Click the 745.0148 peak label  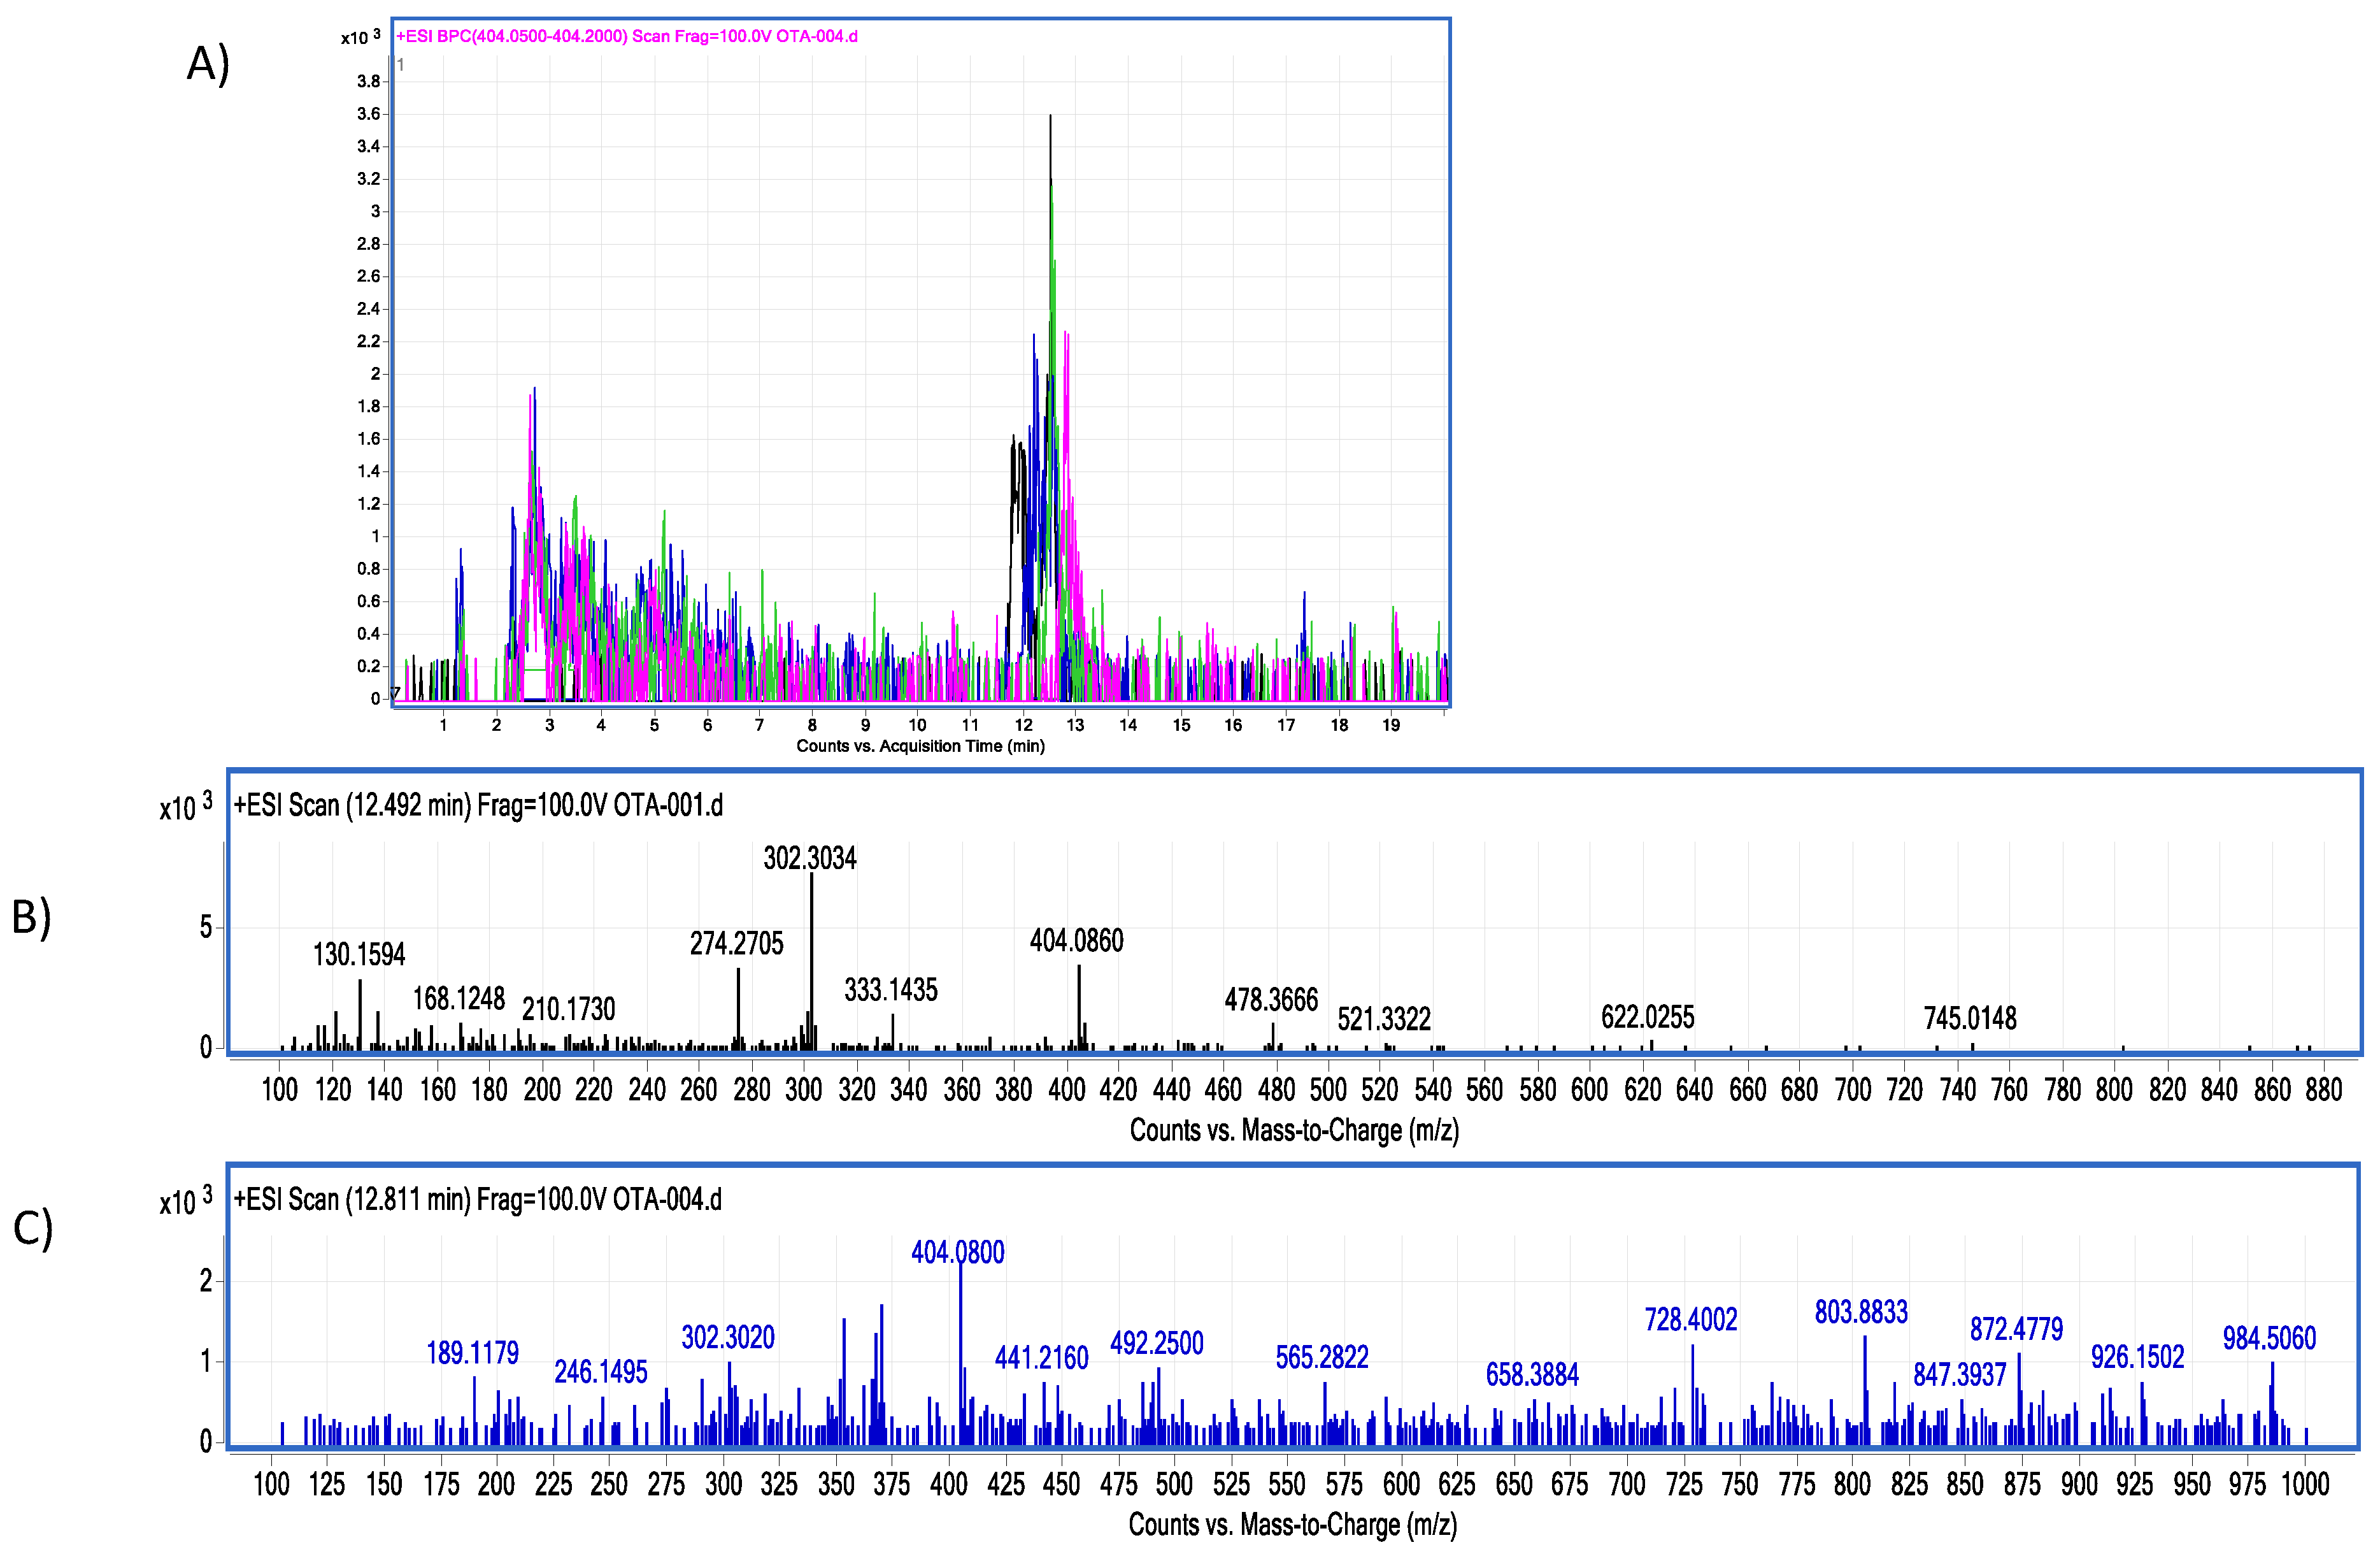pyautogui.click(x=1970, y=1019)
